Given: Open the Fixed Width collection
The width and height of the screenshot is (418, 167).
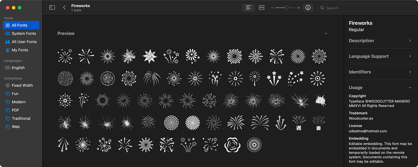Looking at the screenshot, I should (x=21, y=85).
